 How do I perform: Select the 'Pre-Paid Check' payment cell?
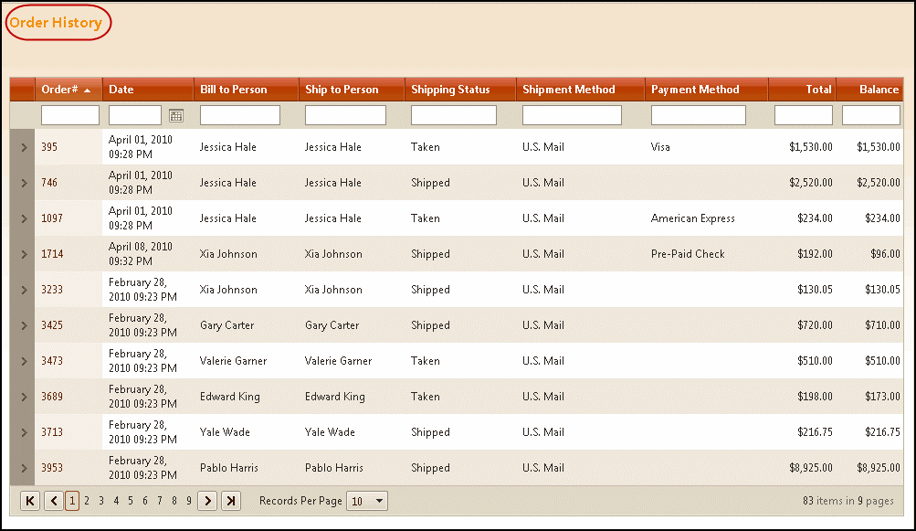coord(688,254)
